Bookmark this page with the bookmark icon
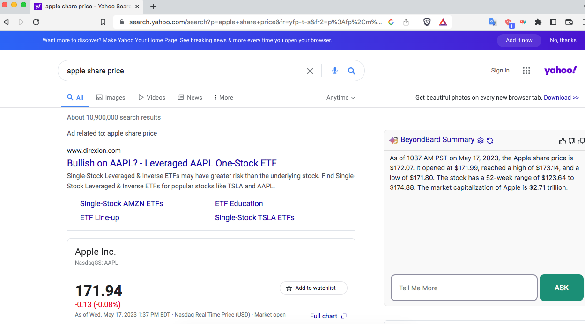 pos(103,22)
